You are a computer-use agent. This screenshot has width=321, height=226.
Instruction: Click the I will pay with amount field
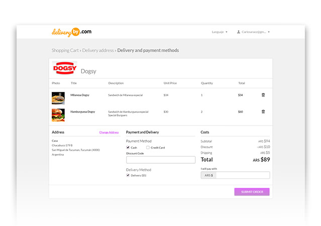[x=243, y=175]
